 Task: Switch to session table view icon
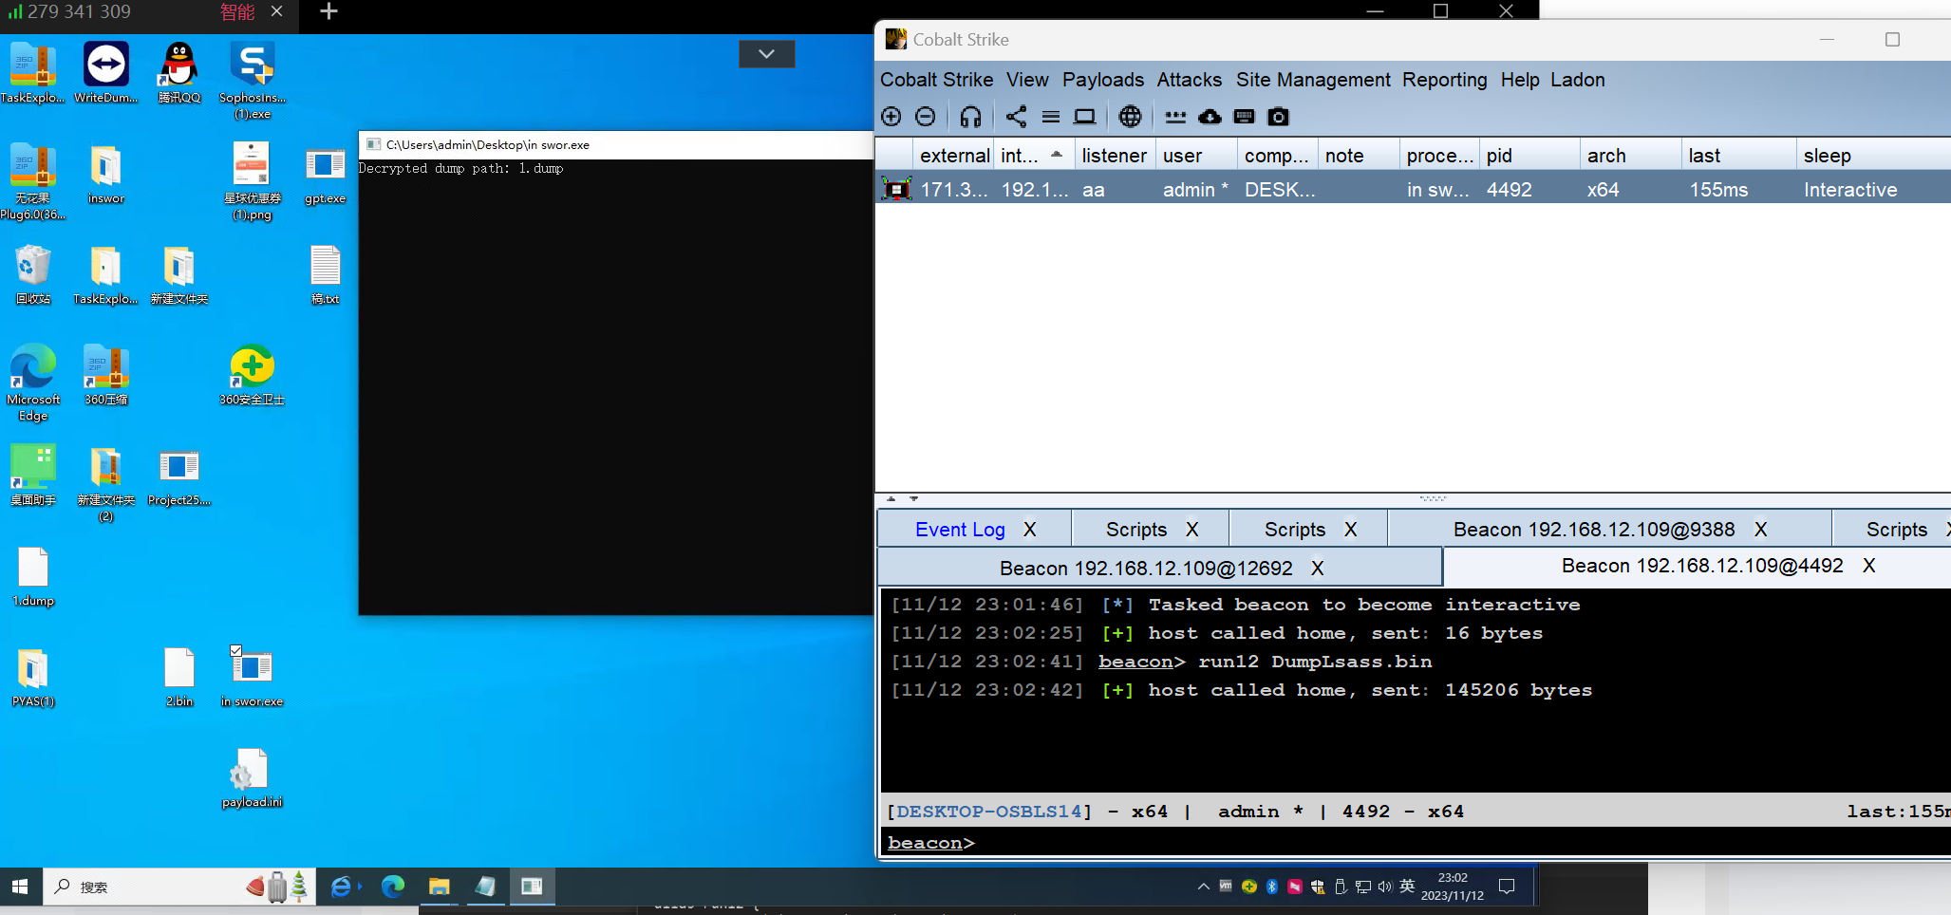[1051, 116]
